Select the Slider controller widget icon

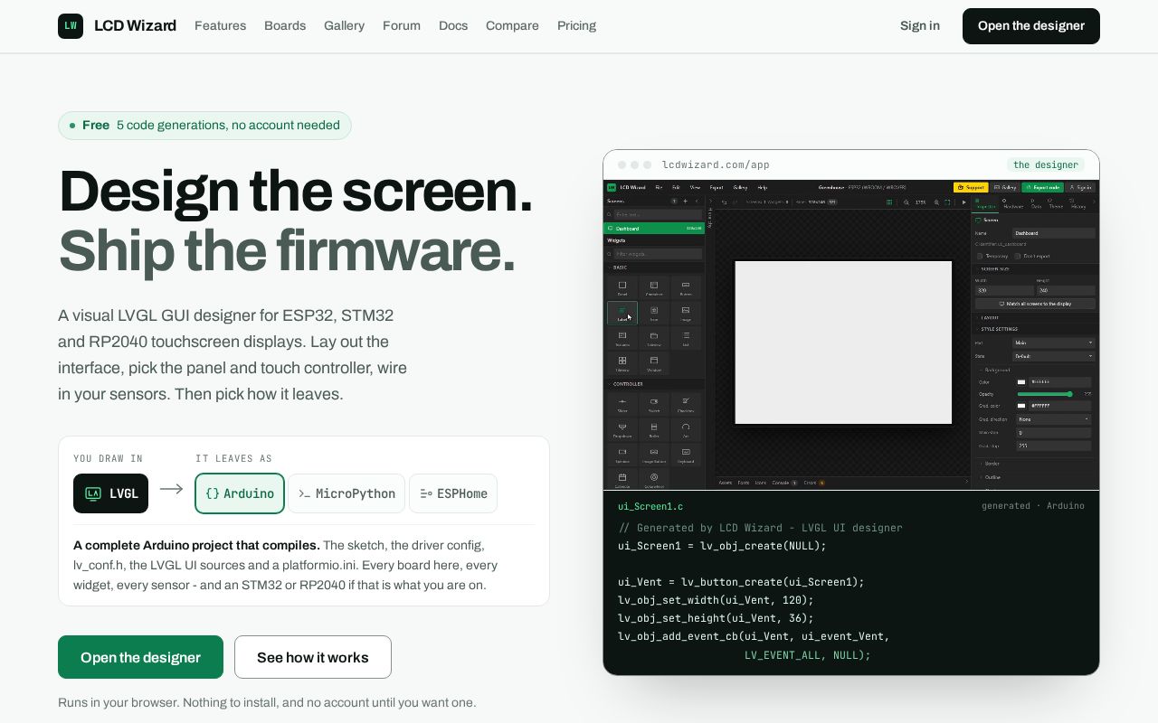(622, 404)
